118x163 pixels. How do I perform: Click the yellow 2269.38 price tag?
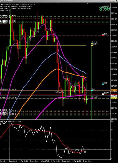113,98
